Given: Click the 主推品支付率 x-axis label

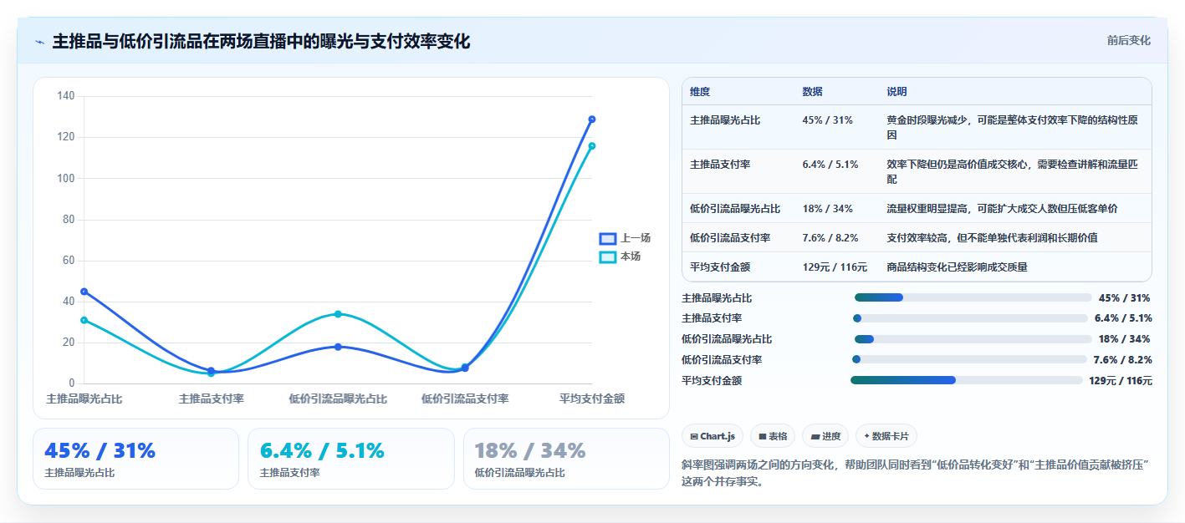Looking at the screenshot, I should [212, 399].
